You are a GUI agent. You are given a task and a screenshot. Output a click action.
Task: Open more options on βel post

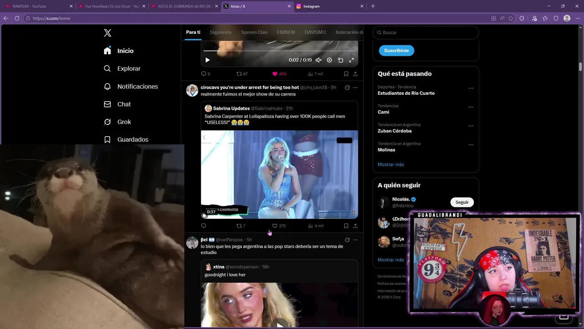[355, 239]
